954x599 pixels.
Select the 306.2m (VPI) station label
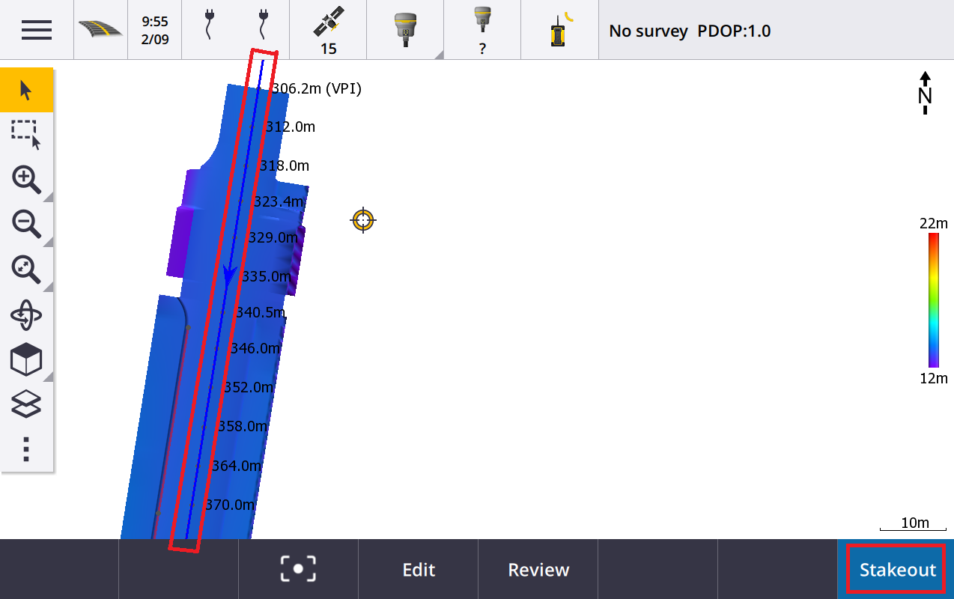[317, 88]
